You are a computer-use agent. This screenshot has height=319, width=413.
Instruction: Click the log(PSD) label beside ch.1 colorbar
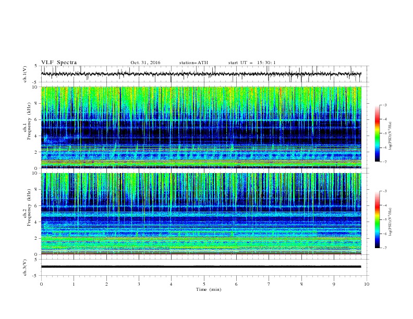point(390,136)
